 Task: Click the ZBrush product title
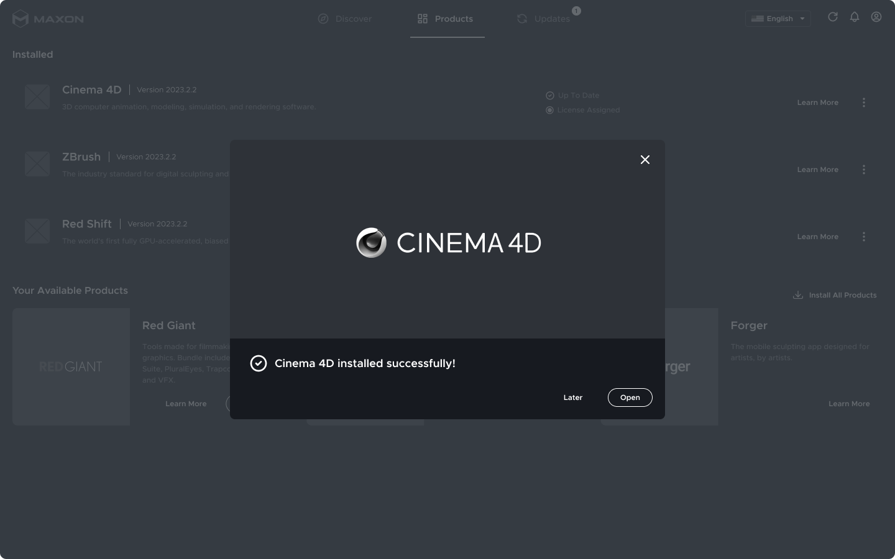[x=81, y=157]
